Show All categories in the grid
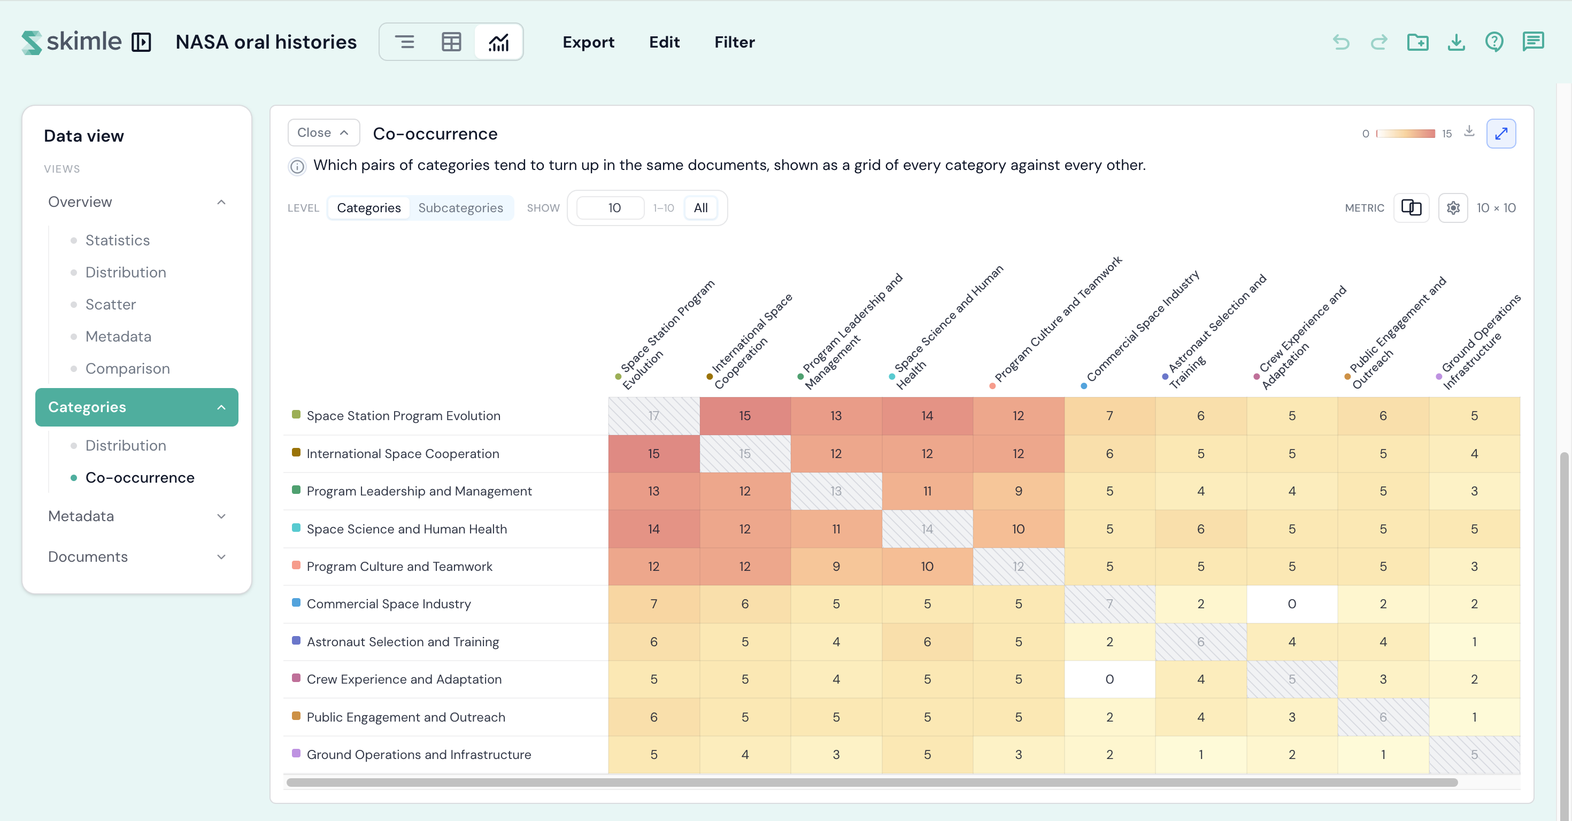The image size is (1572, 821). (700, 208)
